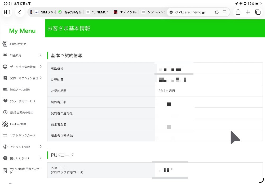Viewport: 265px width, 184px height.
Task: Open the お問い合わせ menu link
Action: coord(18,44)
